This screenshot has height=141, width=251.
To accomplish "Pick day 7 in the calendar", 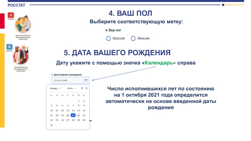I will point(73,106).
